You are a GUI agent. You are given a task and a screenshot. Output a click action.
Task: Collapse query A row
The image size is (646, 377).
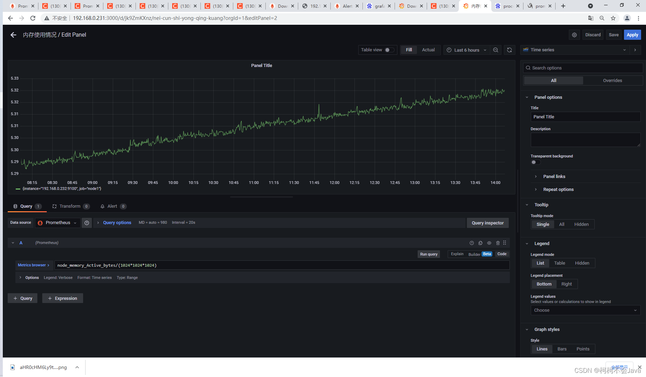[13, 243]
